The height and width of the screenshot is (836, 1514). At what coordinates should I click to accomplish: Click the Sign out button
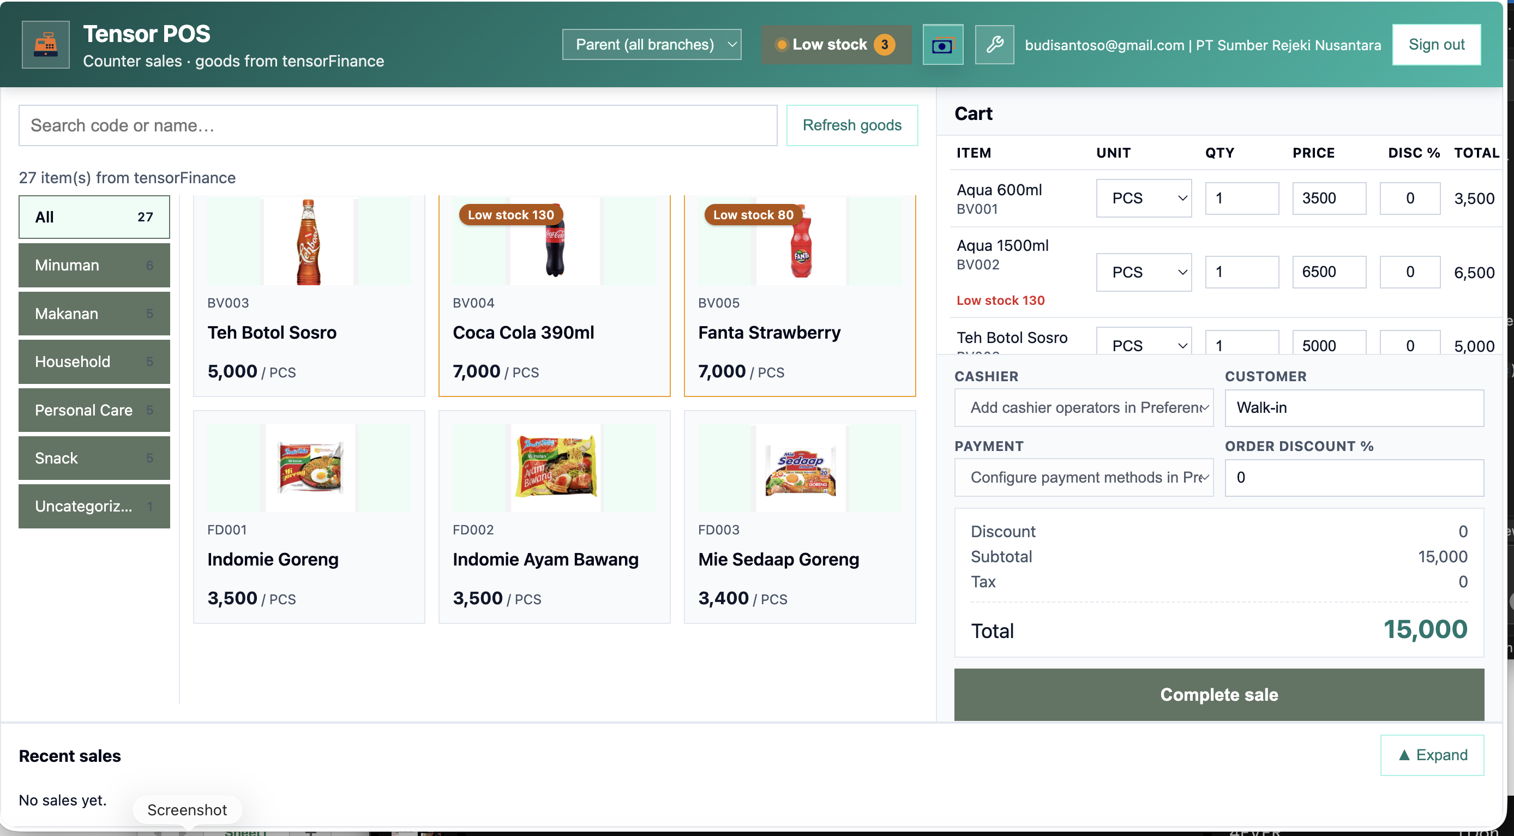click(1436, 45)
